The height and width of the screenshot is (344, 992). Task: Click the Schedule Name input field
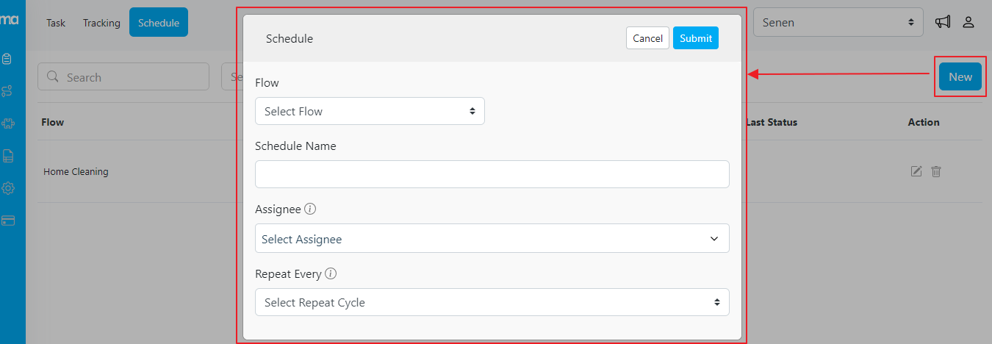coord(492,174)
